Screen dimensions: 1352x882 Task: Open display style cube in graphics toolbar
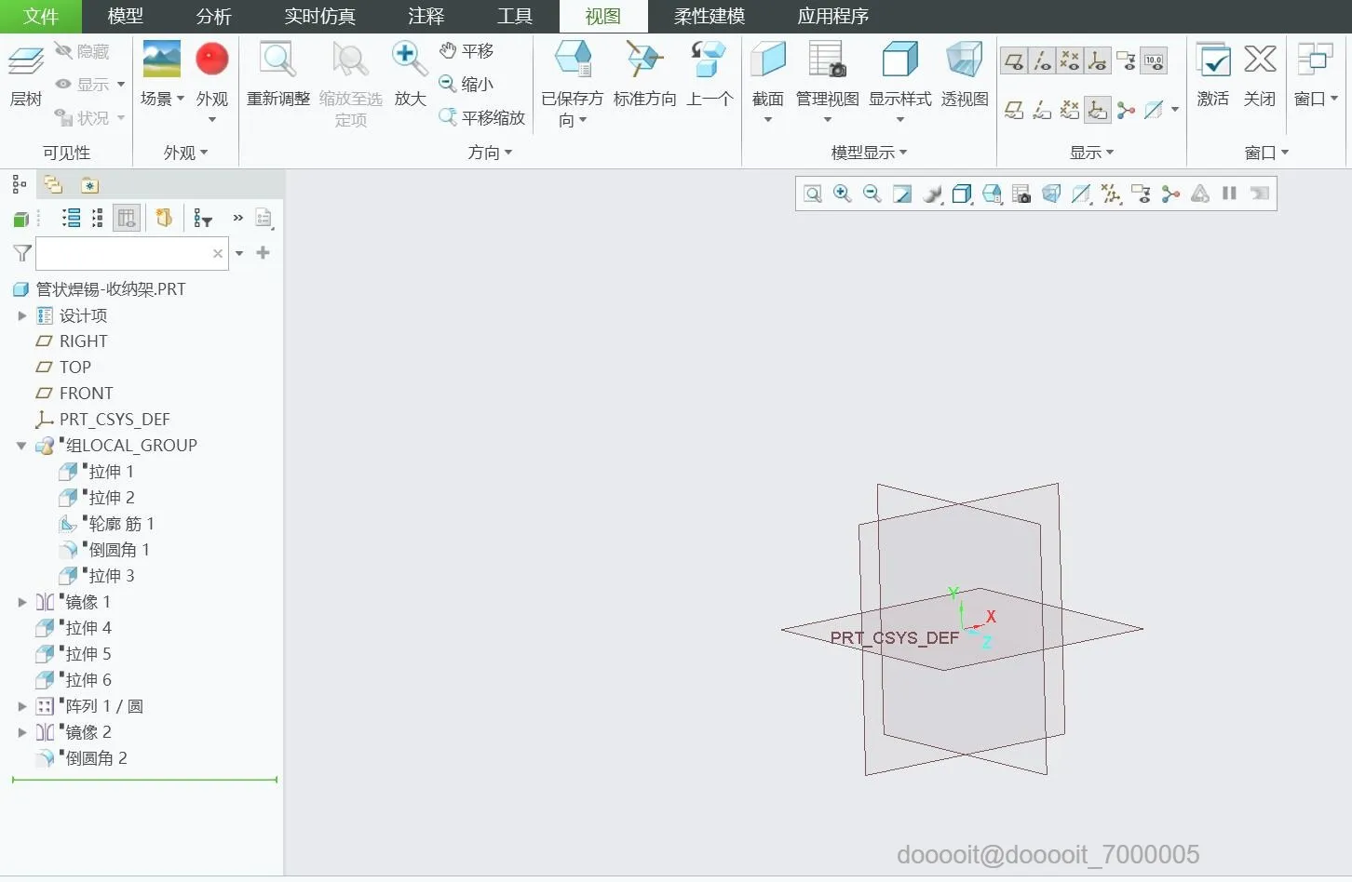click(962, 194)
